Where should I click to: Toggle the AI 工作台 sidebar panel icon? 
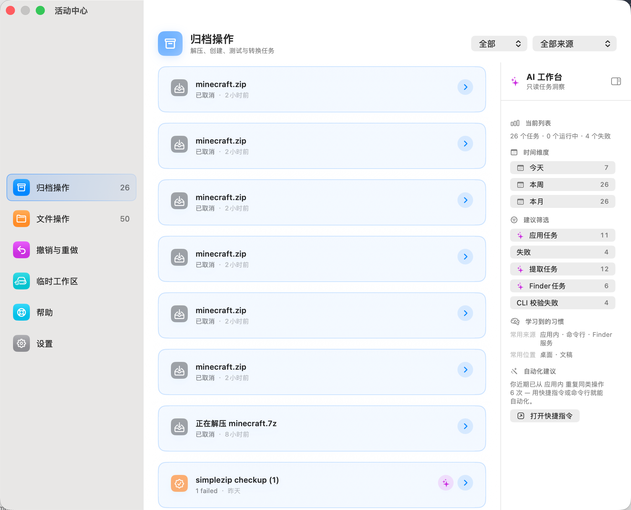coord(616,81)
